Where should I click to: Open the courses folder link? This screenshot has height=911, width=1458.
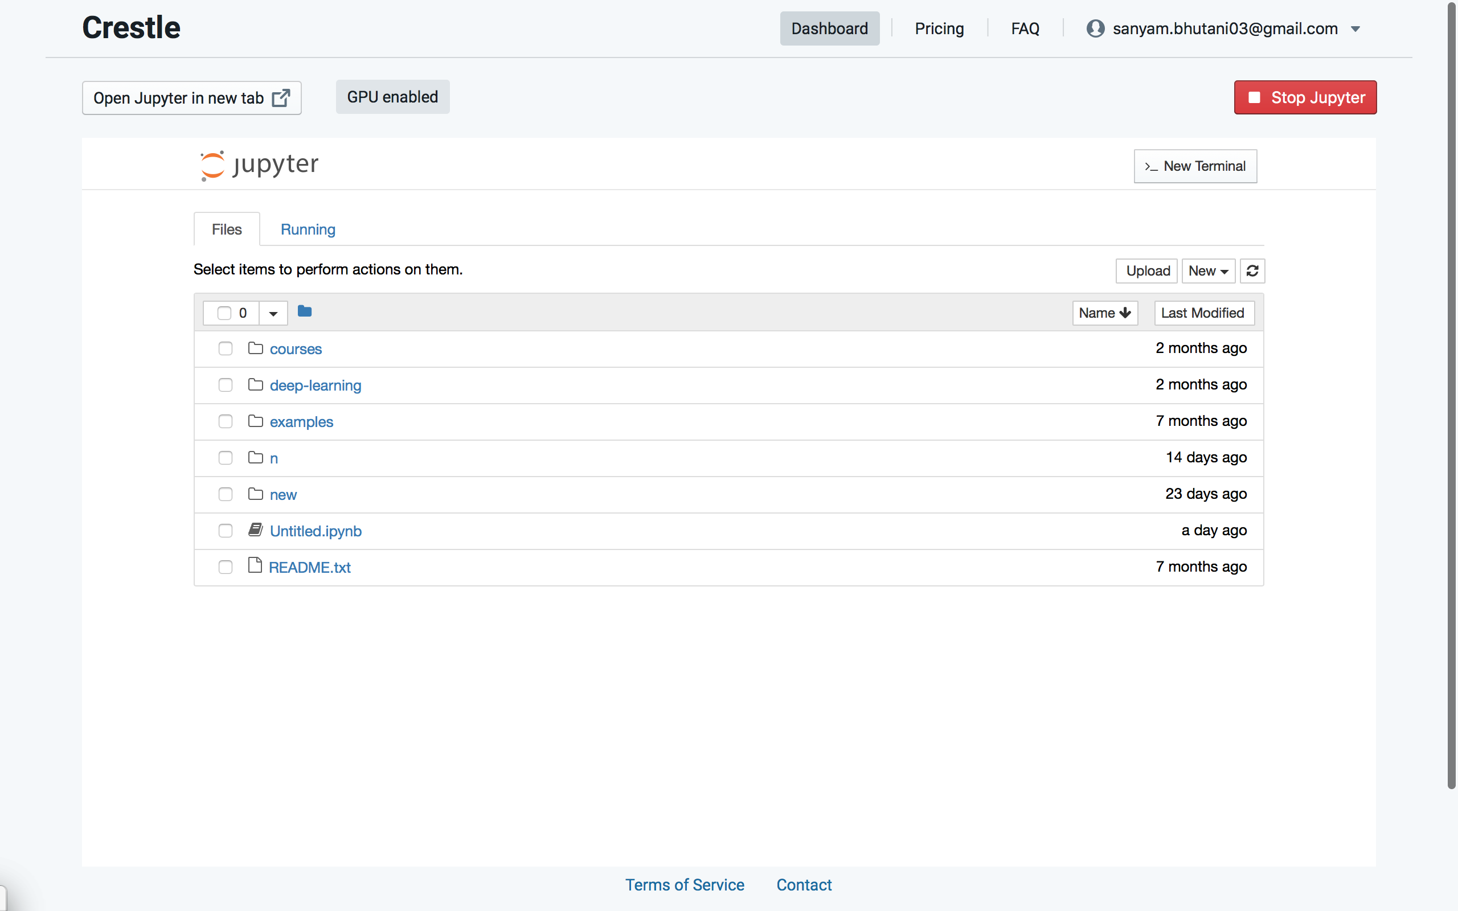tap(296, 349)
